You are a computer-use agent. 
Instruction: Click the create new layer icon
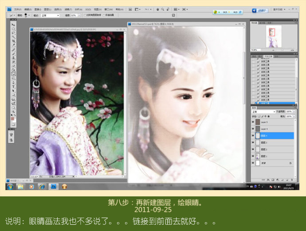[287, 180]
